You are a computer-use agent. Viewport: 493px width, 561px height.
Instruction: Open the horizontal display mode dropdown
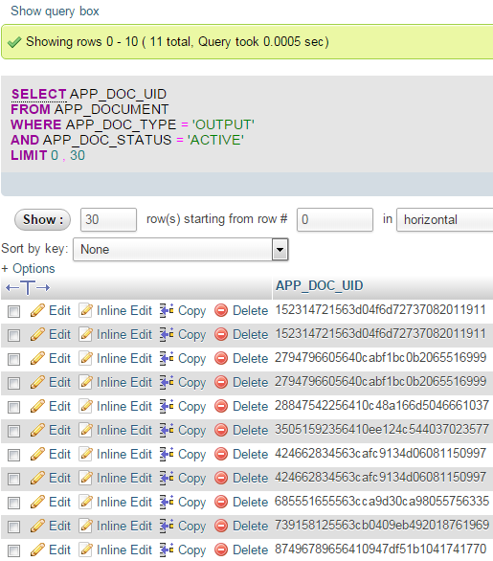[x=445, y=219]
